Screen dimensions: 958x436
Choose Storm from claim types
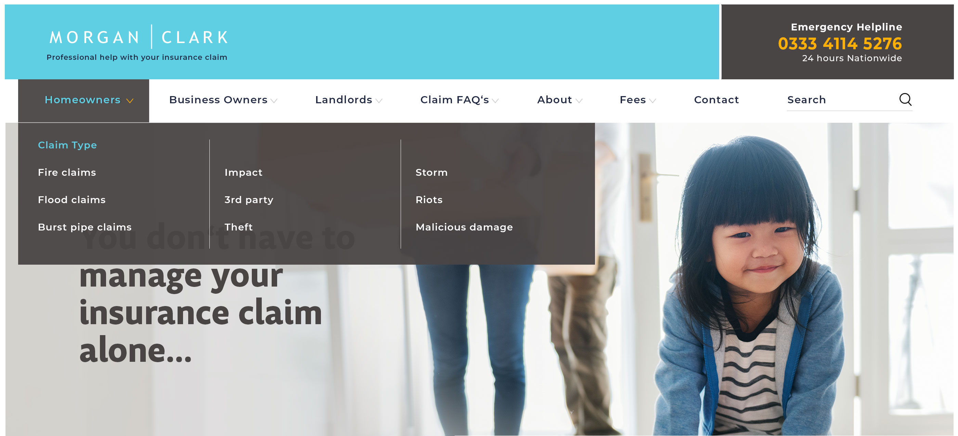point(431,172)
